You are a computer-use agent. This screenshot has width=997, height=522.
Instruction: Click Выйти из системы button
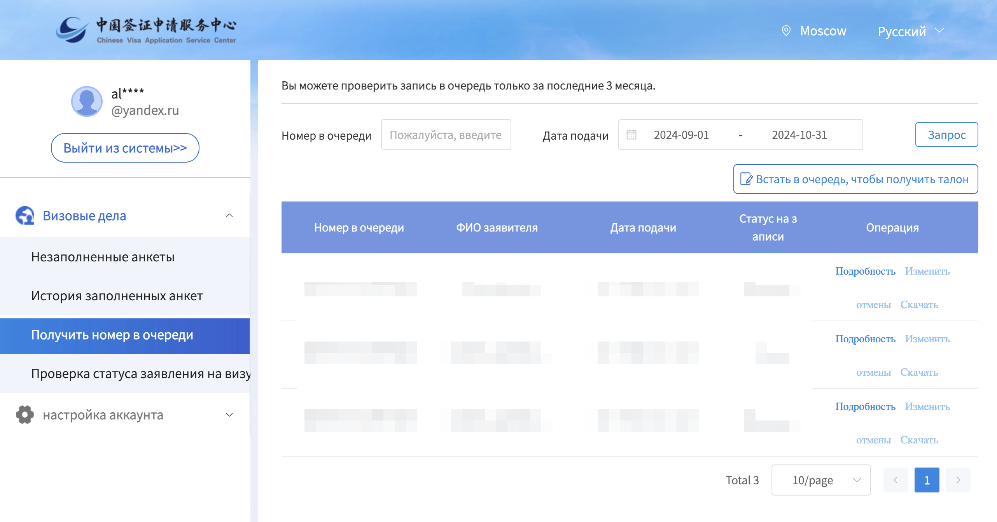tap(125, 148)
